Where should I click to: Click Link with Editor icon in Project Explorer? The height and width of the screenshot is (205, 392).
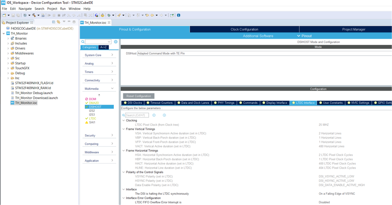click(58, 22)
